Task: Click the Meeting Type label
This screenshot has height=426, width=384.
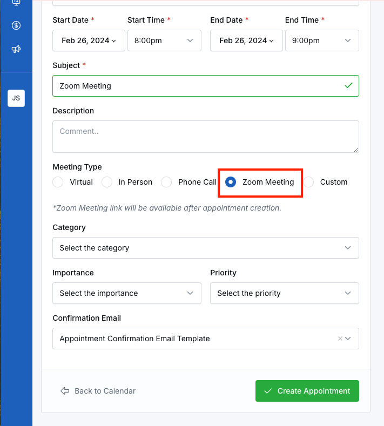Action: (x=77, y=167)
